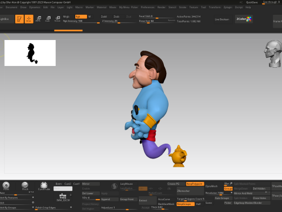Viewport: 282px width, 212px height.
Task: Toggle DynaMesh Groups option
Action: (228, 188)
